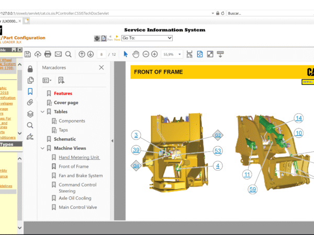Open the Main Control Valve bookmark
This screenshot has height=235, width=314.
77,207
